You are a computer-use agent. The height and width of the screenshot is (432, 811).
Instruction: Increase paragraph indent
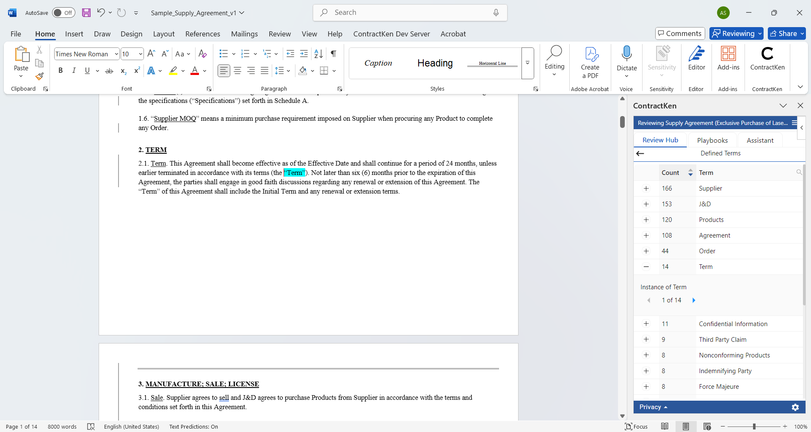(x=304, y=54)
